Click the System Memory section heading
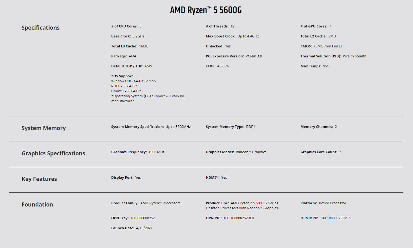 pyautogui.click(x=43, y=128)
